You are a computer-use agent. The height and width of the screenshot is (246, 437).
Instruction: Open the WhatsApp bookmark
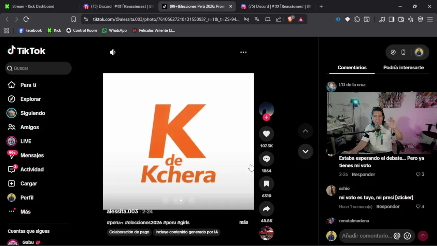click(114, 30)
